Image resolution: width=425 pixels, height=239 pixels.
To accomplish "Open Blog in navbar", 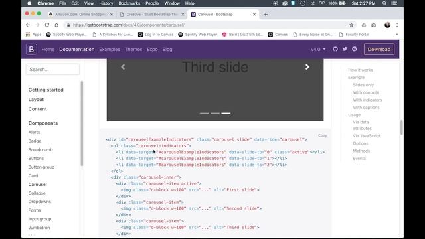I will coord(167,50).
